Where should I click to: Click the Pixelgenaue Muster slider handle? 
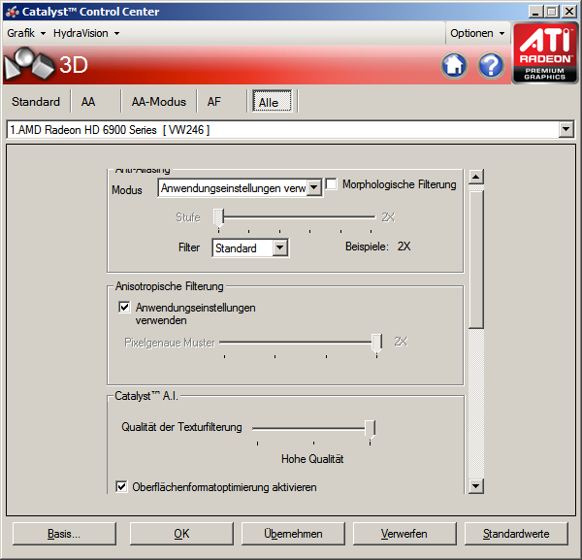376,343
